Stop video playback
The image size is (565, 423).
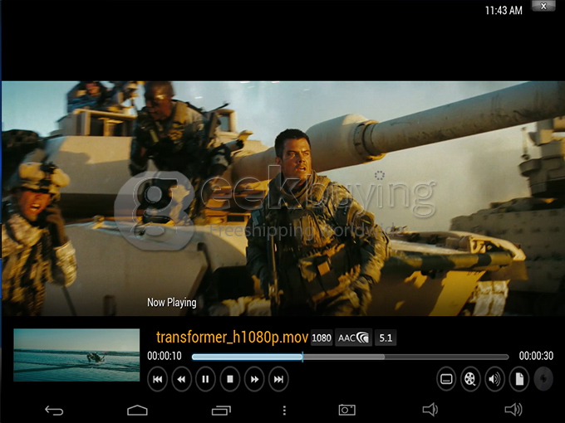[x=230, y=379]
